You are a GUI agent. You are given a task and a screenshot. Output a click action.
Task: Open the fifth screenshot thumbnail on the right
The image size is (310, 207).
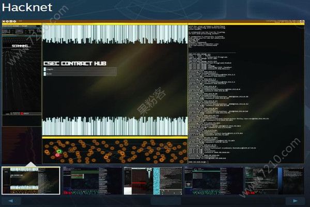[x=274, y=180]
